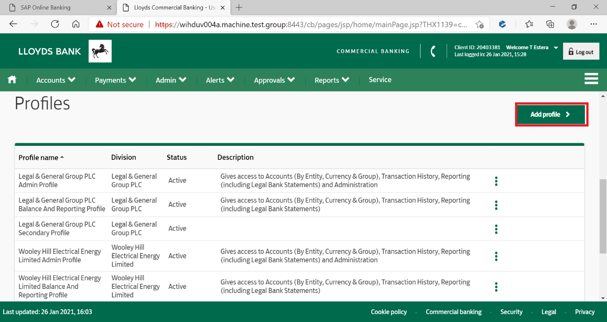Expand the Alerts menu
Viewport: 607px width, 322px height.
220,80
